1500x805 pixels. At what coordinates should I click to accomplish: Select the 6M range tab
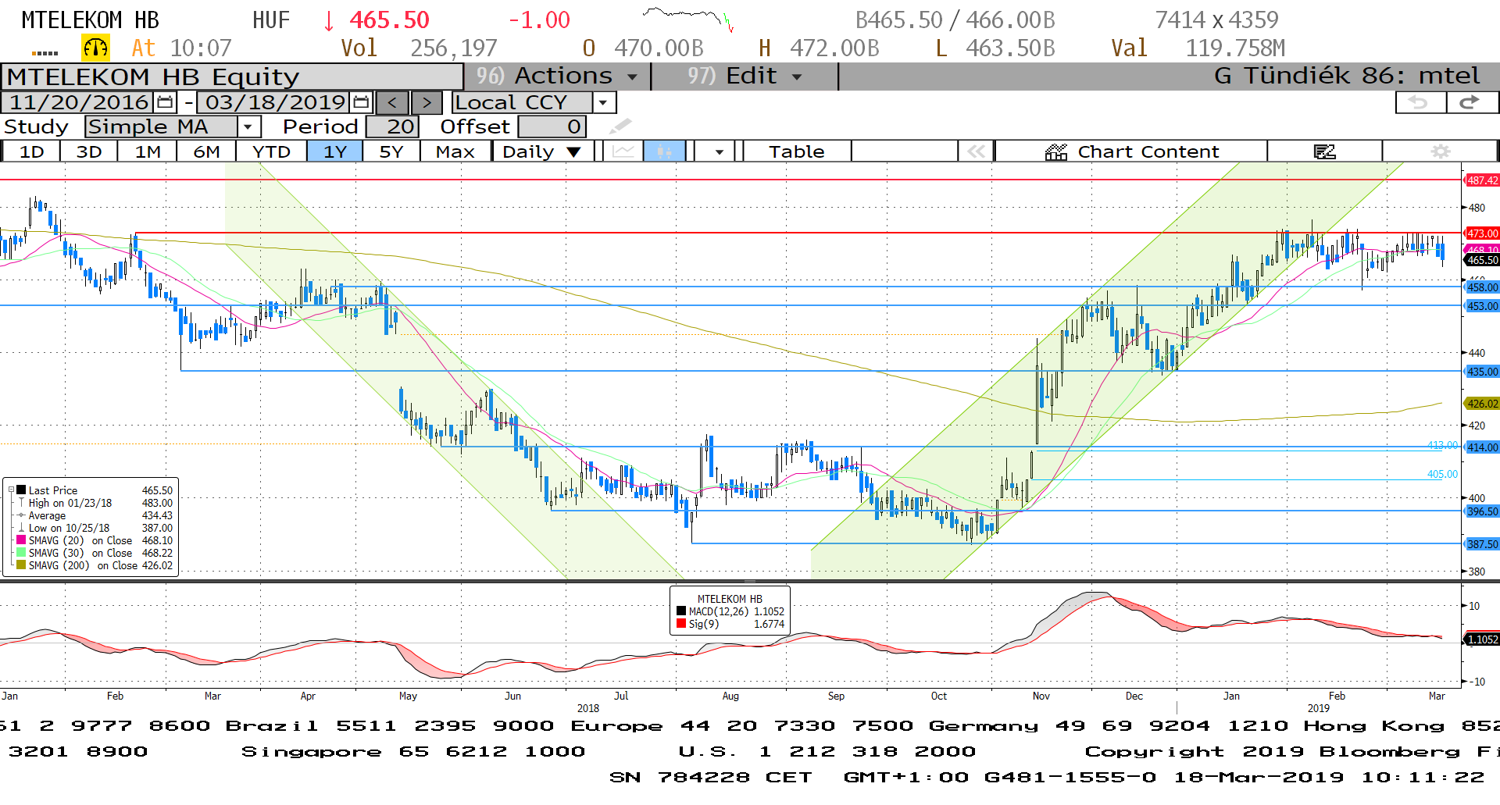click(206, 151)
